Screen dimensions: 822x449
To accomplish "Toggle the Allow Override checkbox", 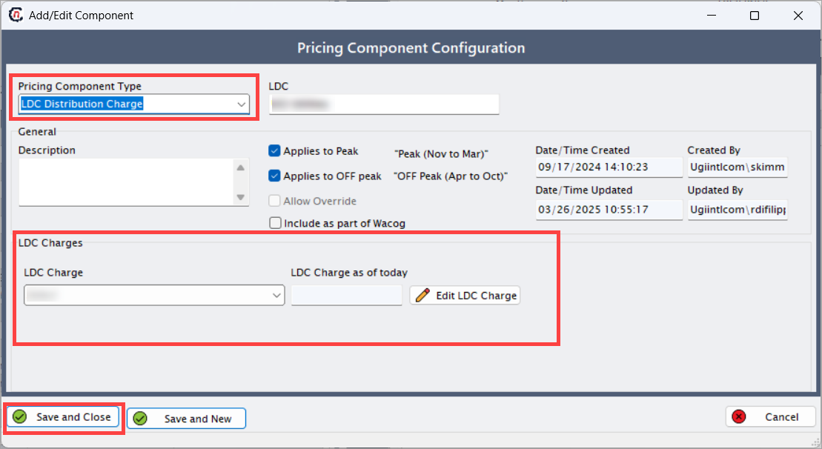I will pos(274,202).
